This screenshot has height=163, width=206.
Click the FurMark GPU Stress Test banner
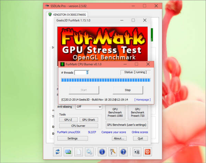(x=102, y=44)
